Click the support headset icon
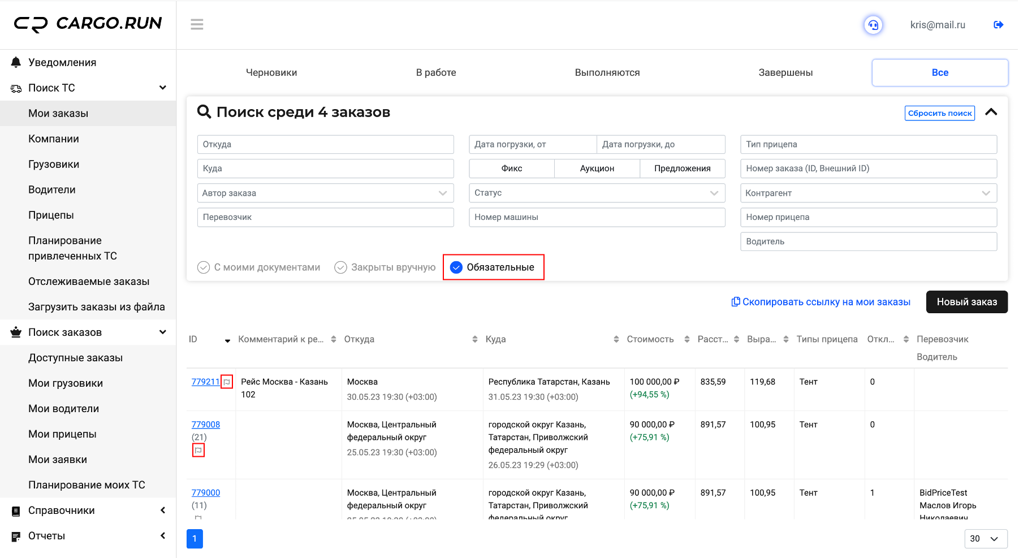The width and height of the screenshot is (1019, 558). coord(873,25)
